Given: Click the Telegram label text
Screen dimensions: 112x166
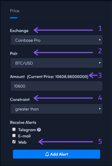Looking at the screenshot, I should pyautogui.click(x=27, y=130).
